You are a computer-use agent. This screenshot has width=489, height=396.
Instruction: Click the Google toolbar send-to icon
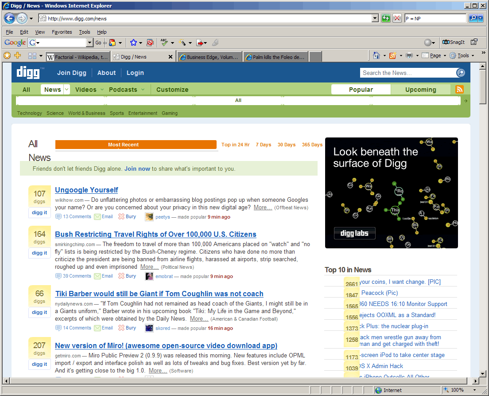click(200, 43)
